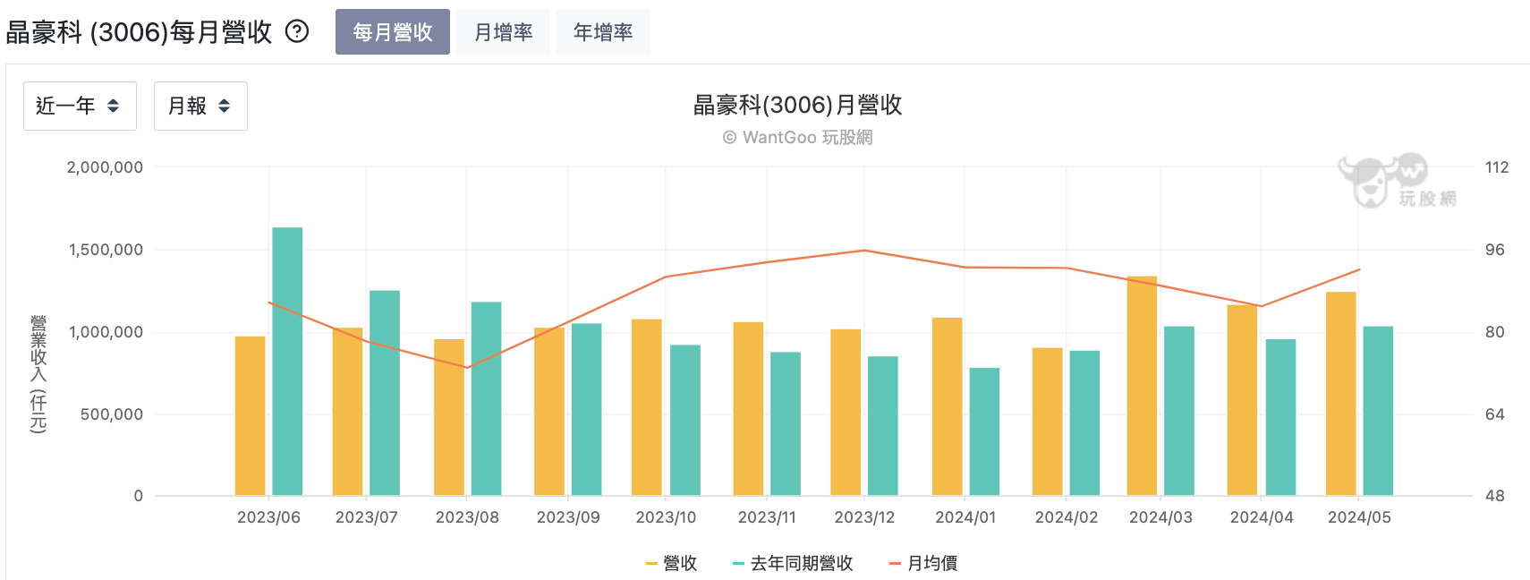Click the 2024/02 yellow revenue bar
The height and width of the screenshot is (580, 1530).
1048,422
